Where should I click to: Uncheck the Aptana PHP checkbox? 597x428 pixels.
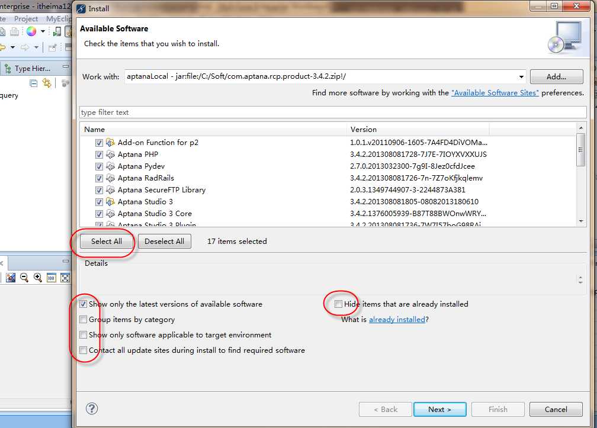pos(99,155)
